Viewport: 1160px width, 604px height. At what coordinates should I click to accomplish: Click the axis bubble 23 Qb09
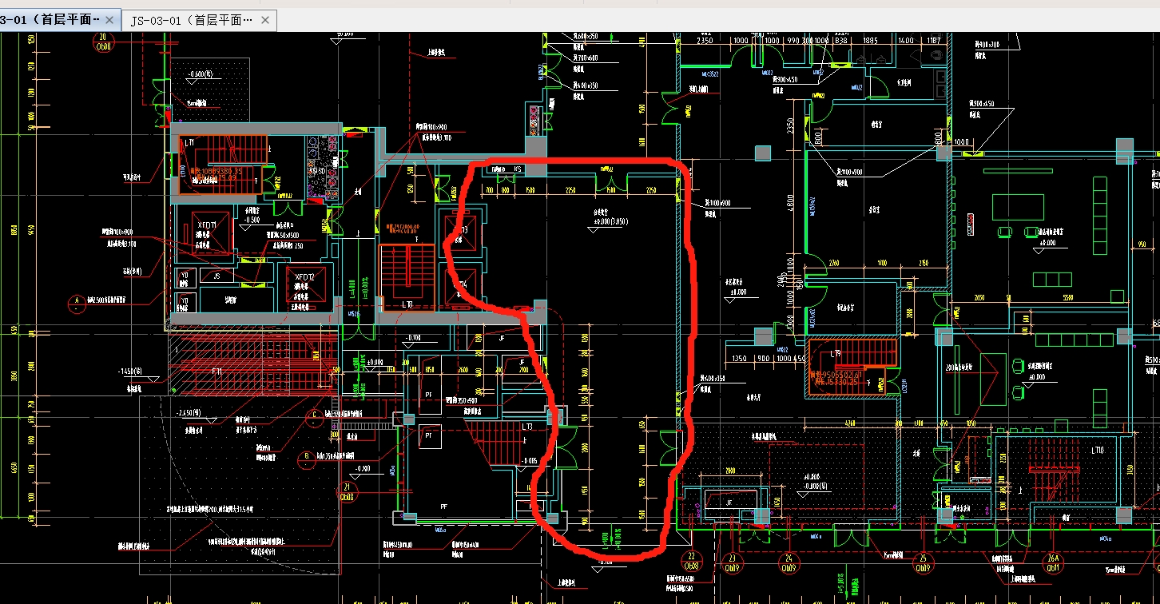pos(731,563)
